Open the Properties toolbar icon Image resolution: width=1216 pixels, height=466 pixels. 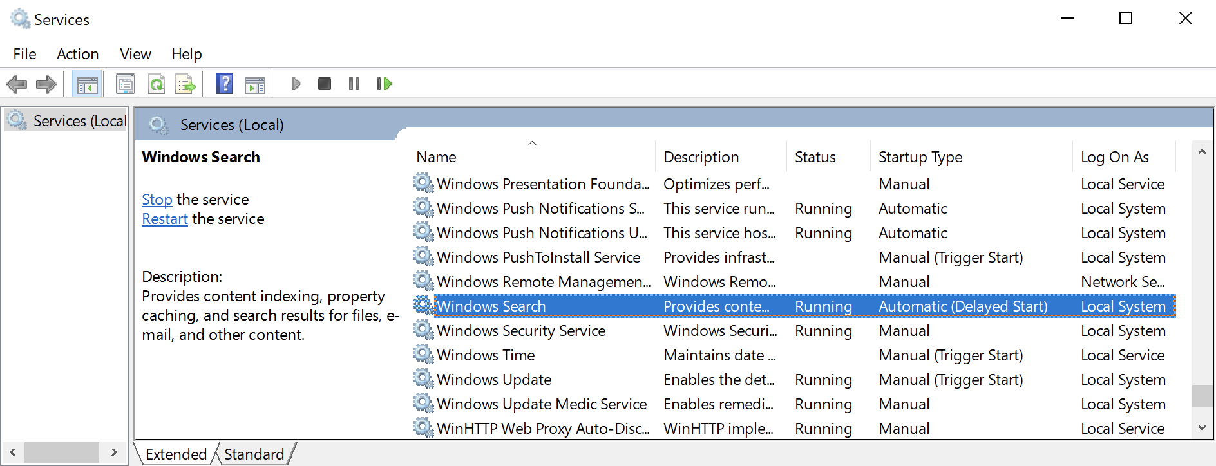[x=126, y=84]
